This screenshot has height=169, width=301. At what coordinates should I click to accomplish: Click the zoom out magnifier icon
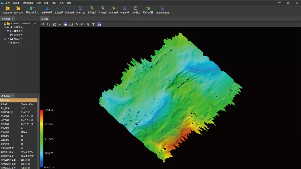coord(49,24)
